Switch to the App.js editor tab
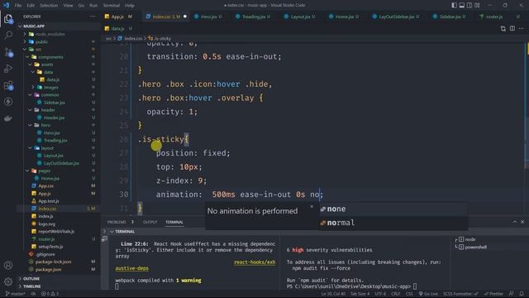Image resolution: width=529 pixels, height=298 pixels. pos(117,17)
